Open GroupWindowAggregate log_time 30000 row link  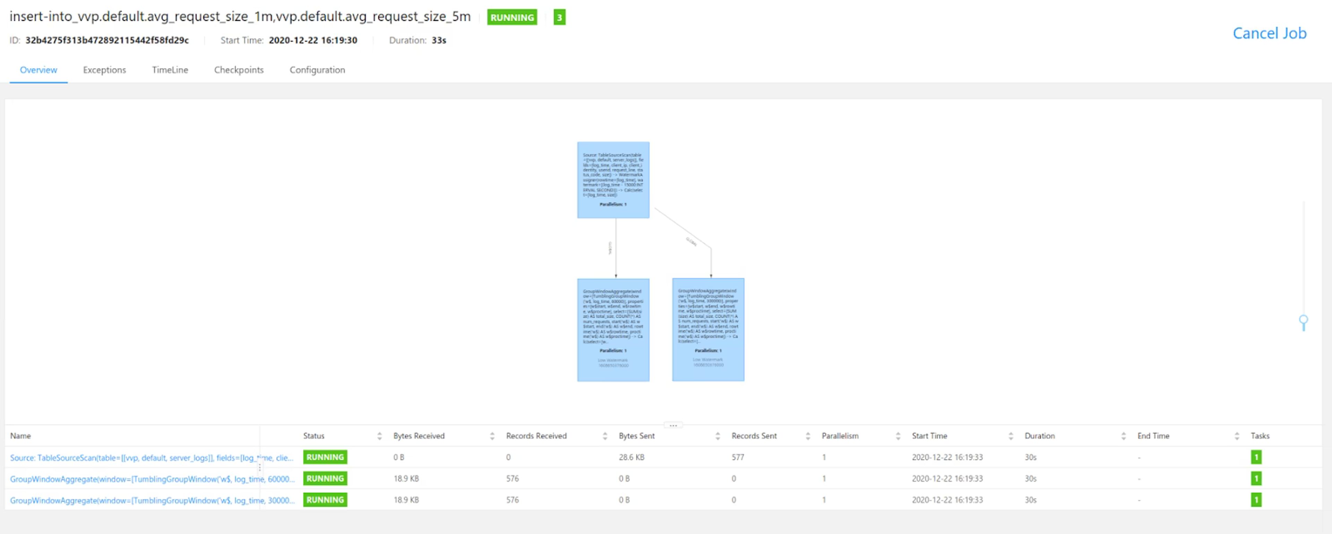click(x=153, y=500)
